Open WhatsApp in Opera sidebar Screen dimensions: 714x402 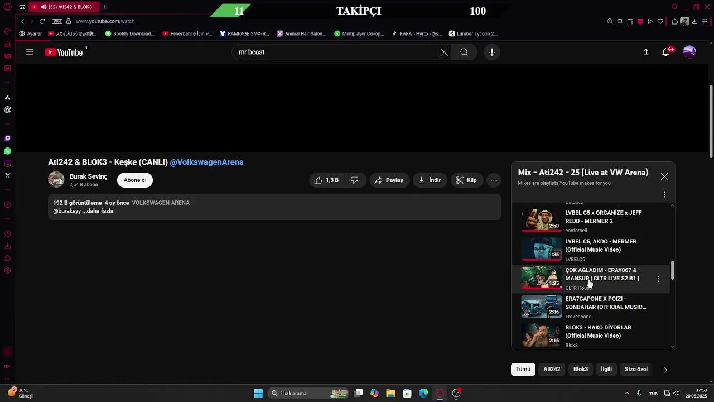(7, 151)
